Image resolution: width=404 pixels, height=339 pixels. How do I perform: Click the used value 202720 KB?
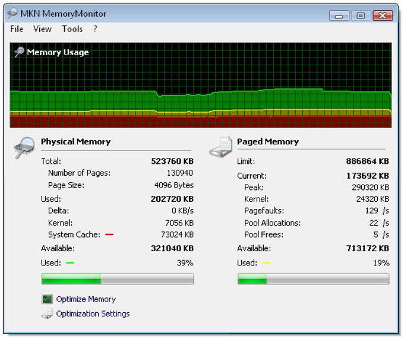(172, 199)
